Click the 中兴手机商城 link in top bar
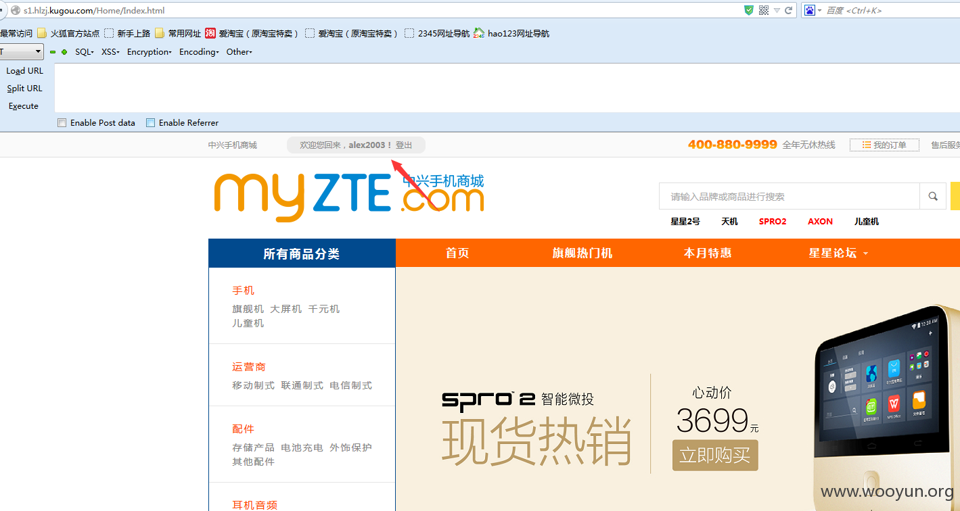 pos(233,145)
